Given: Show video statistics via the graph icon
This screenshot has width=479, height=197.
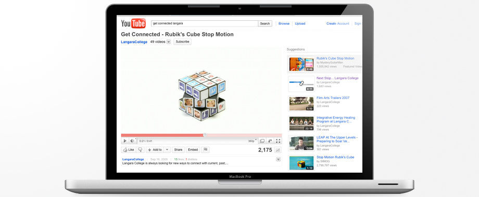Looking at the screenshot, I should tap(278, 150).
